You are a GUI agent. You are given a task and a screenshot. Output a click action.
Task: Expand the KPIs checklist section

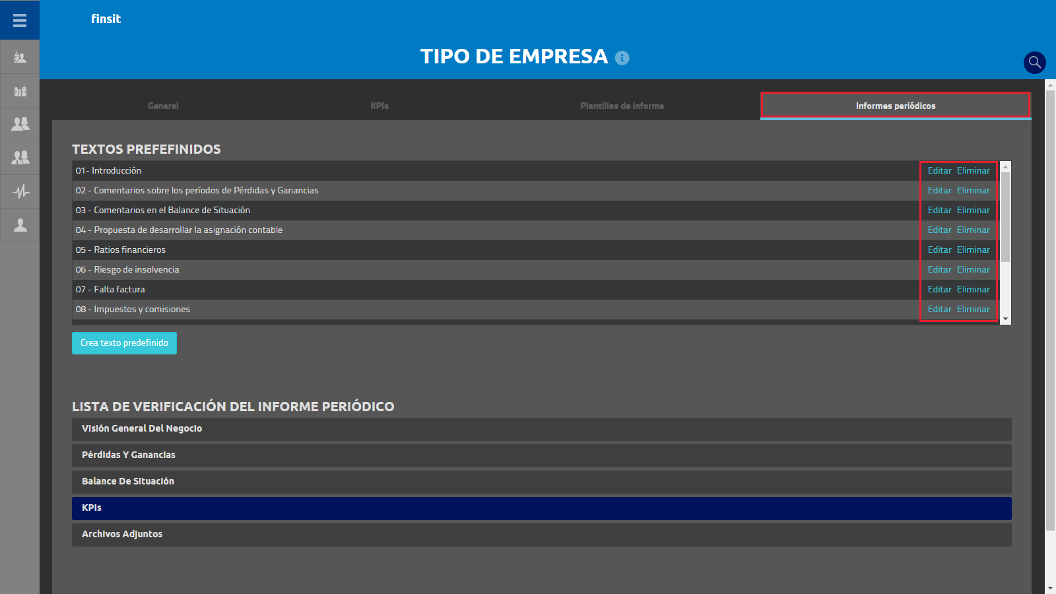click(x=541, y=508)
